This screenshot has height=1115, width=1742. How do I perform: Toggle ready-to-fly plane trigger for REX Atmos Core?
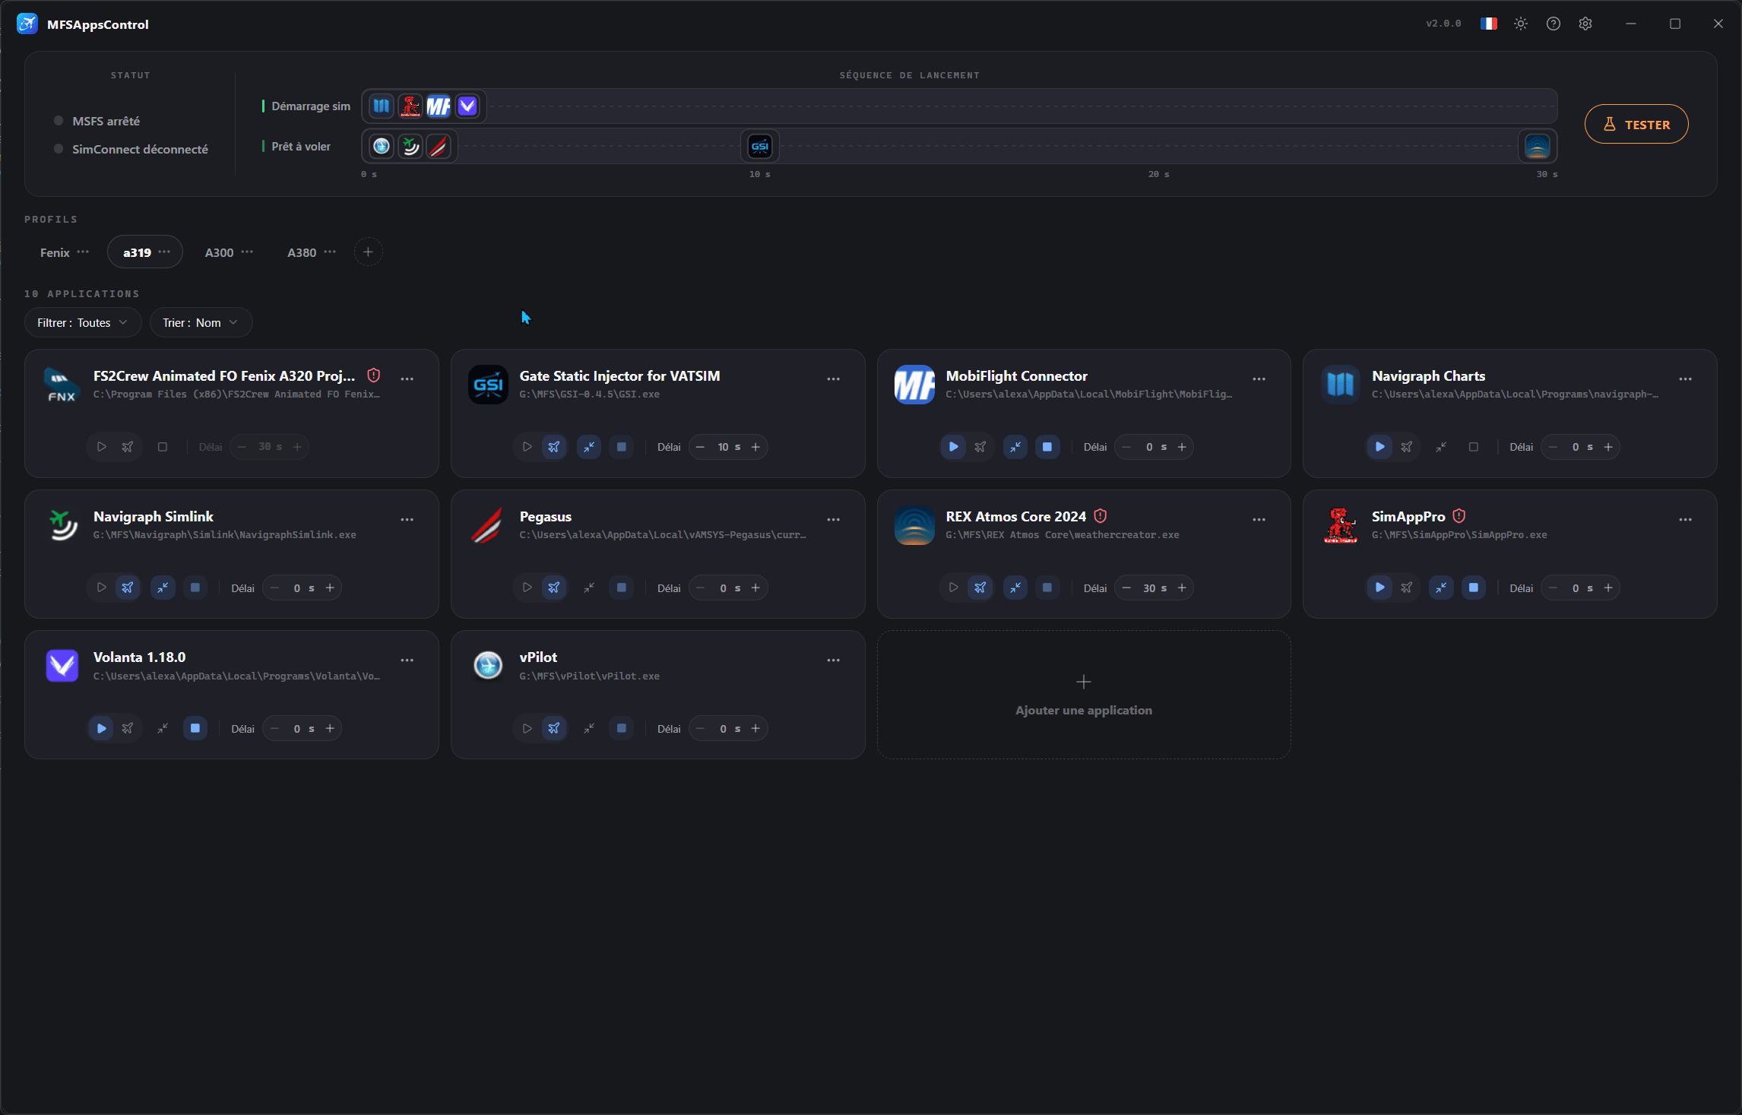(x=980, y=588)
